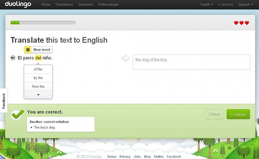The width and height of the screenshot is (259, 159).
Task: Open the Feedback side tab
Action: pos(4,101)
